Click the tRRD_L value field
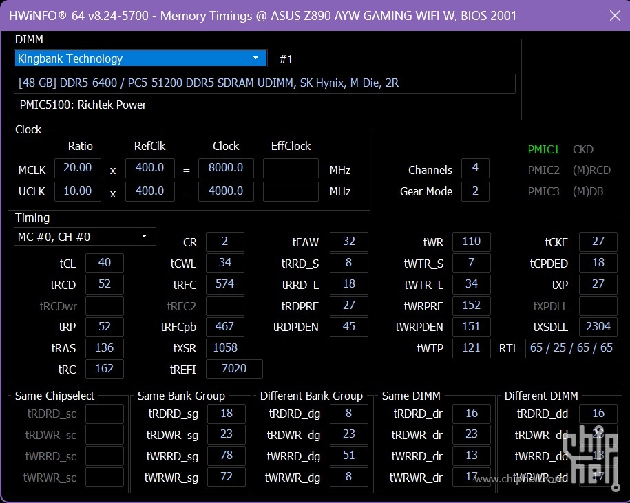The width and height of the screenshot is (630, 503). coord(349,284)
